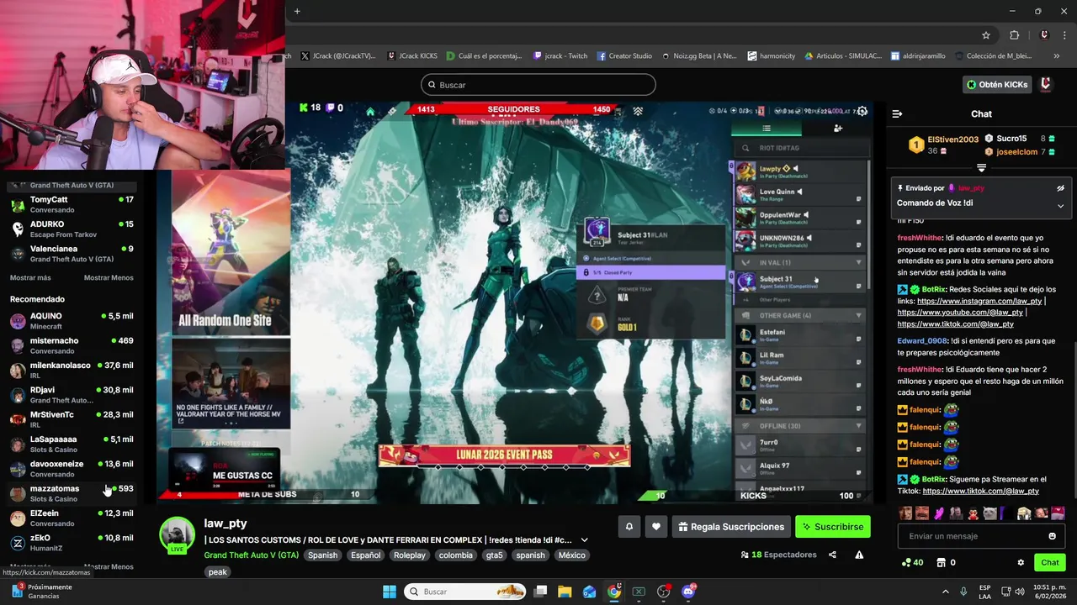This screenshot has height=605, width=1077.
Task: Open File Explorer from the taskbar
Action: click(x=565, y=592)
